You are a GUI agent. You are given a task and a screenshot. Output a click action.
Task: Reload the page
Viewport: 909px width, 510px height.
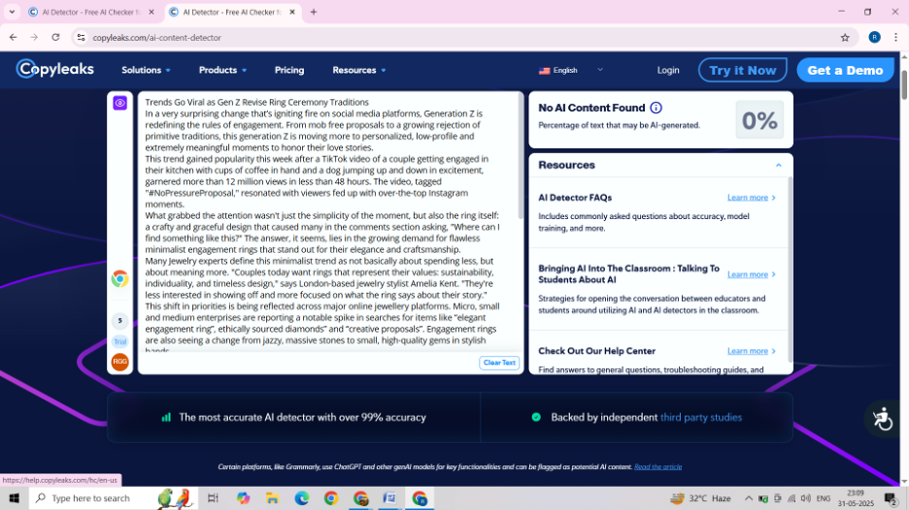click(55, 37)
